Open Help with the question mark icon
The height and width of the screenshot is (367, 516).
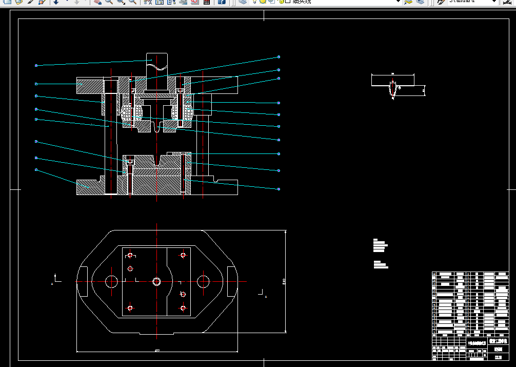click(222, 2)
